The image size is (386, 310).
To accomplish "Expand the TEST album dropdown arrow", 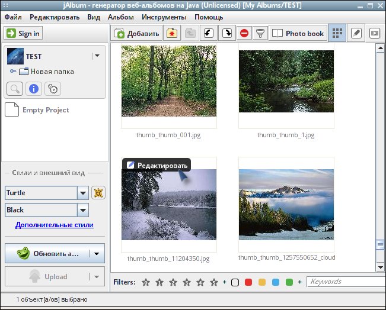I will pyautogui.click(x=97, y=56).
